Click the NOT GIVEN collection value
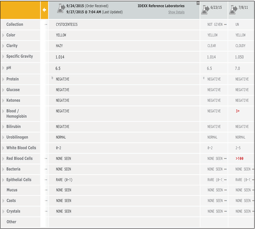Image resolution: width=255 pixels, height=229 pixels. point(215,25)
